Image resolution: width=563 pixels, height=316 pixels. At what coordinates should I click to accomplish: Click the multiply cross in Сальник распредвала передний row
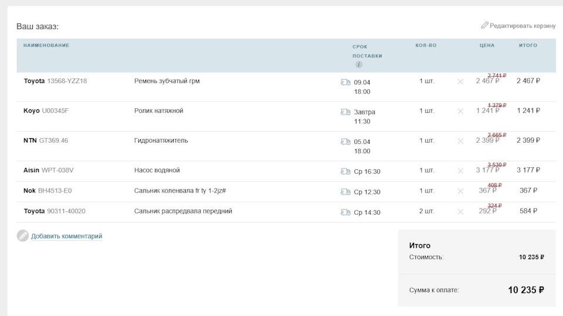tap(460, 212)
